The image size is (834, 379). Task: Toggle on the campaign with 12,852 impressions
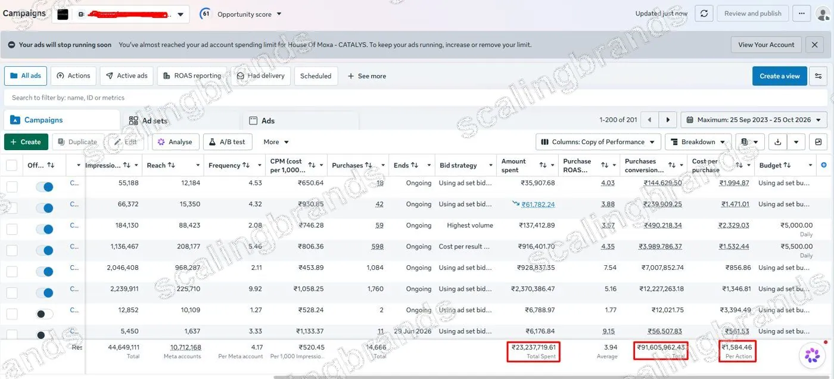(45, 314)
